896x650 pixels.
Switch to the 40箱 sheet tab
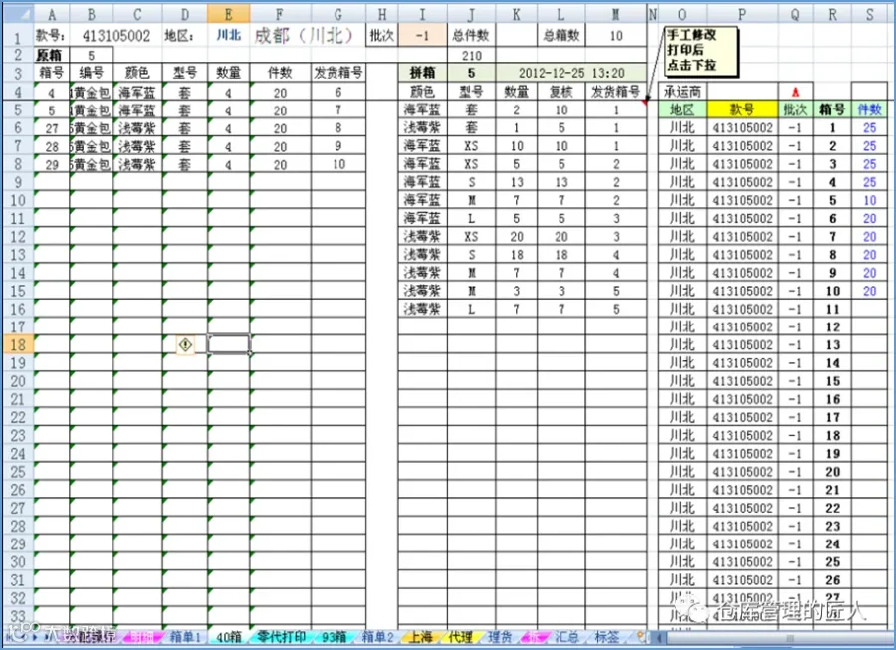point(229,636)
